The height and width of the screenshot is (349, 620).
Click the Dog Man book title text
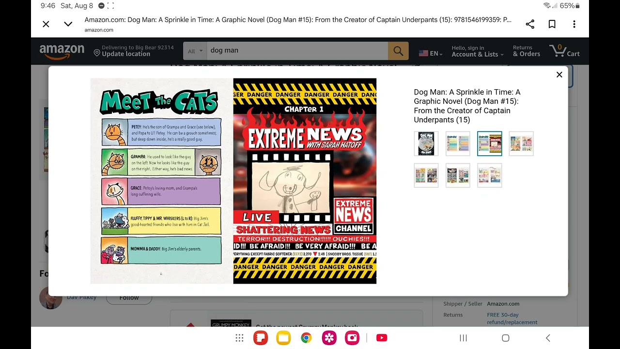(x=467, y=106)
